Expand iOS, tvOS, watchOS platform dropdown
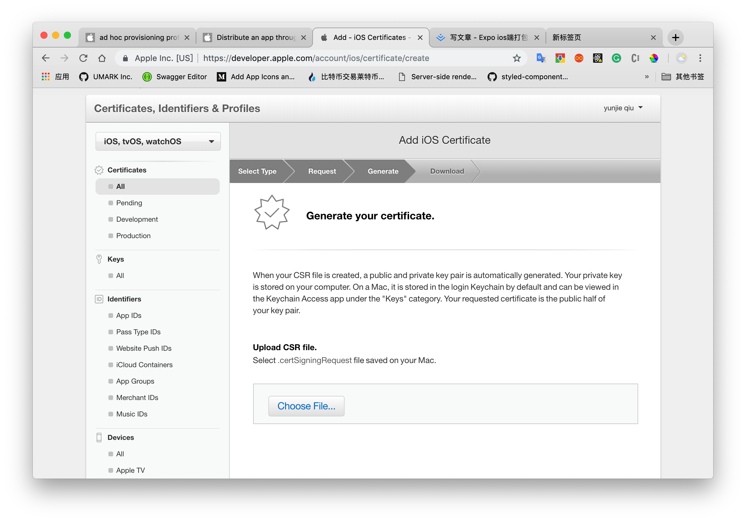The image size is (746, 522). pyautogui.click(x=158, y=141)
